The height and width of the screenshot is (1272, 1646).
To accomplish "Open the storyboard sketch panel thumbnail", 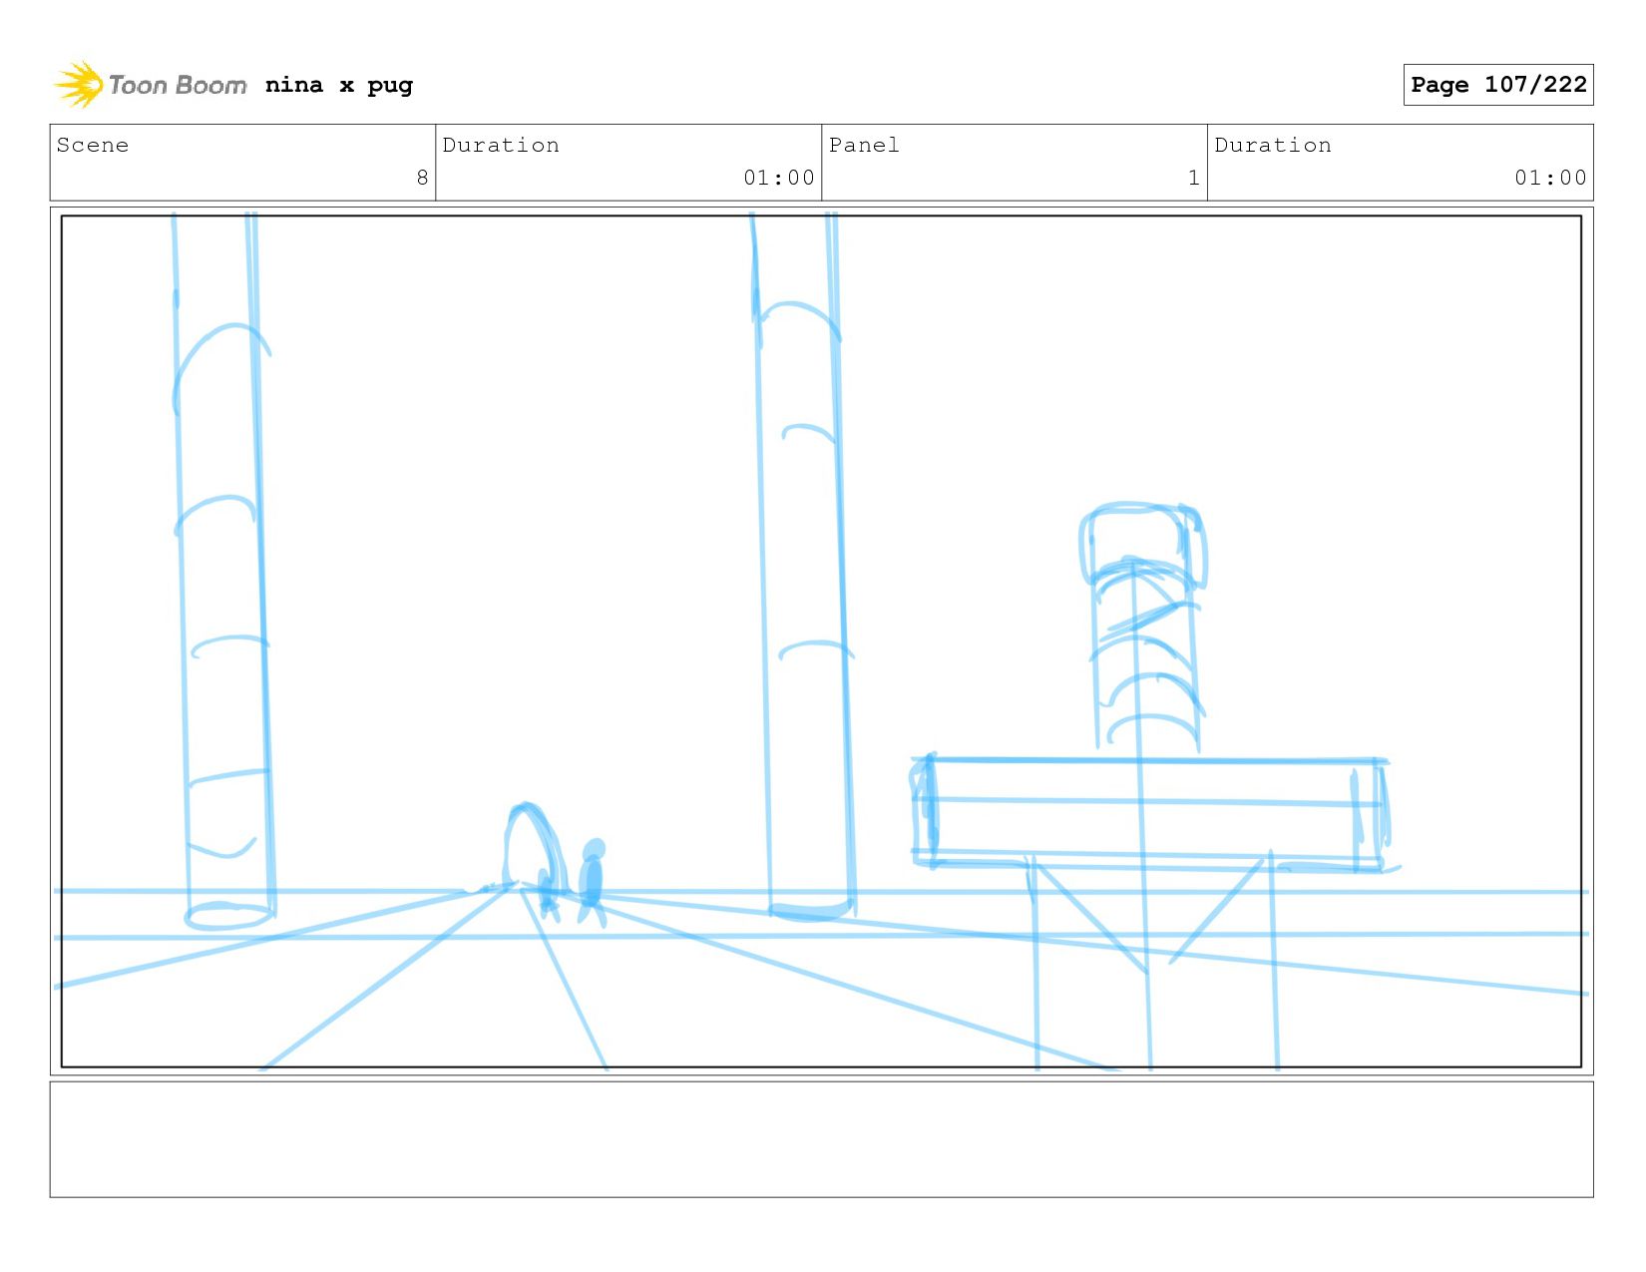I will 821,641.
